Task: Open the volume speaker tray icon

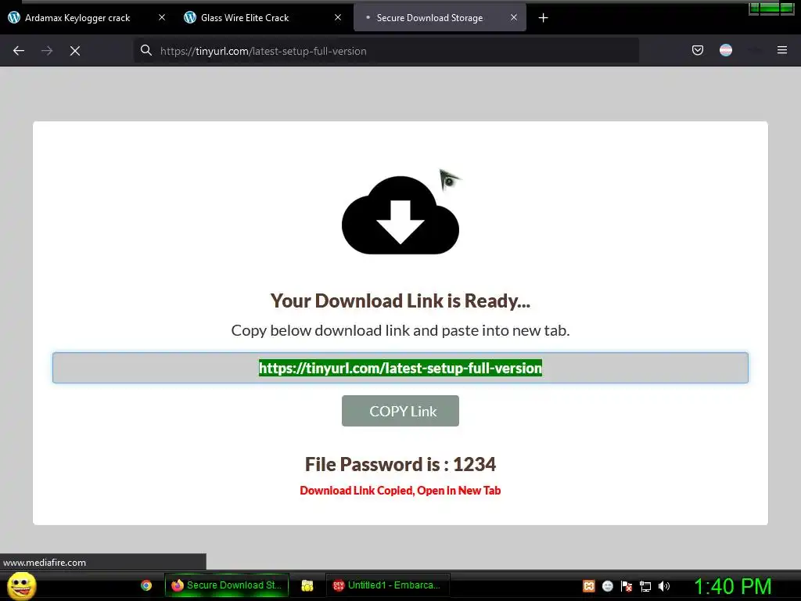Action: pos(664,586)
